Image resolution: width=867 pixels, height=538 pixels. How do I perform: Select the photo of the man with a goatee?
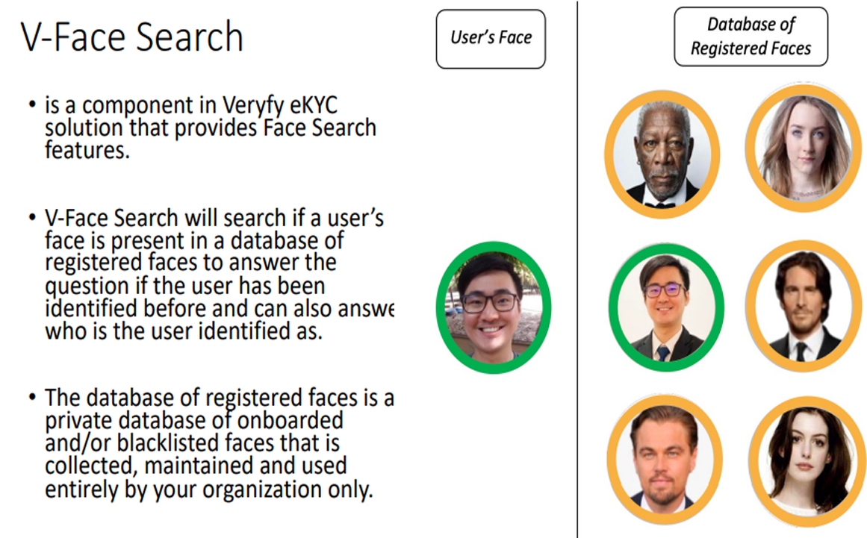coord(662,457)
